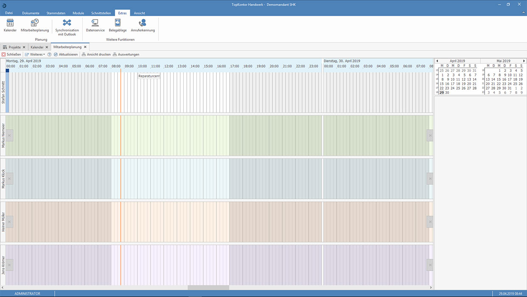The width and height of the screenshot is (527, 297).
Task: Click the Montag, 29. April 2019 header
Action: point(24,61)
